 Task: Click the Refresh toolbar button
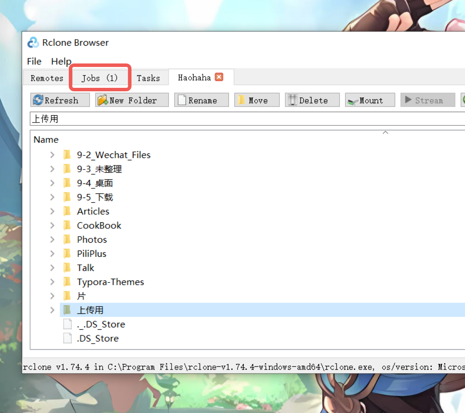(60, 100)
